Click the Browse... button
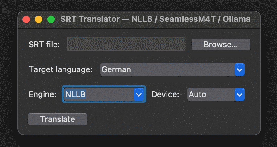 (221, 45)
